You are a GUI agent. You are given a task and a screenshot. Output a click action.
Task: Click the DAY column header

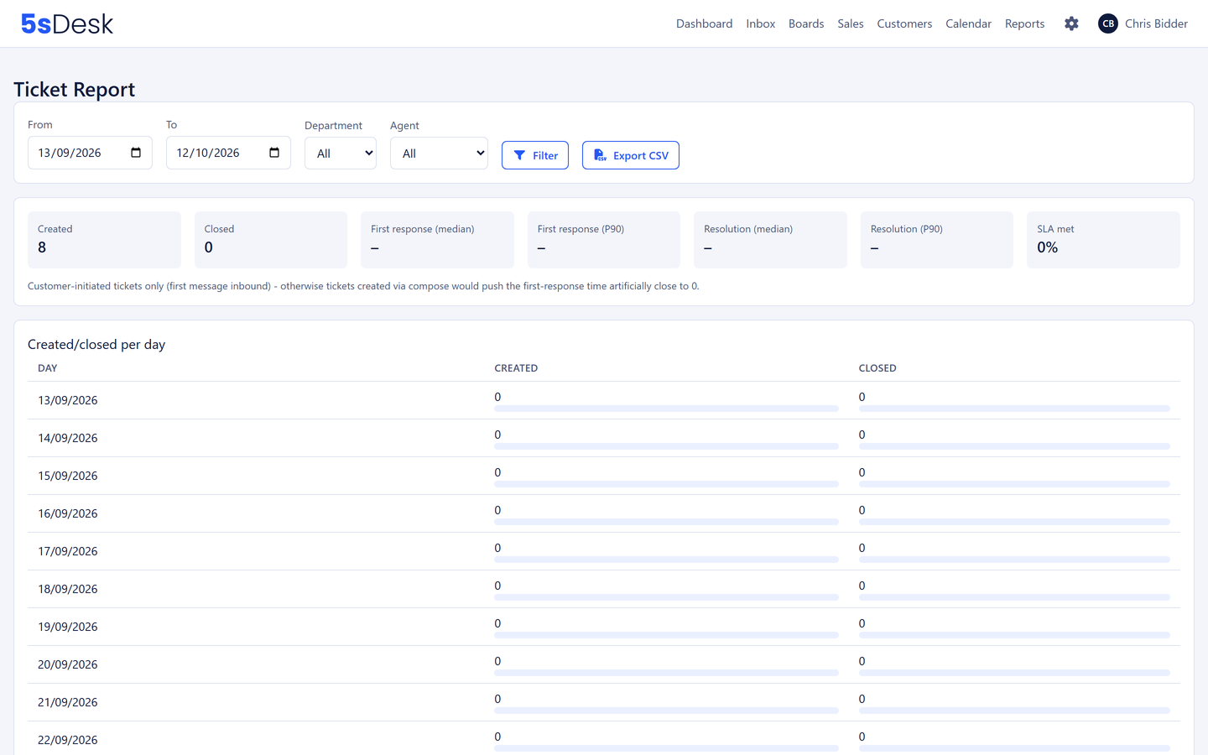pos(48,368)
